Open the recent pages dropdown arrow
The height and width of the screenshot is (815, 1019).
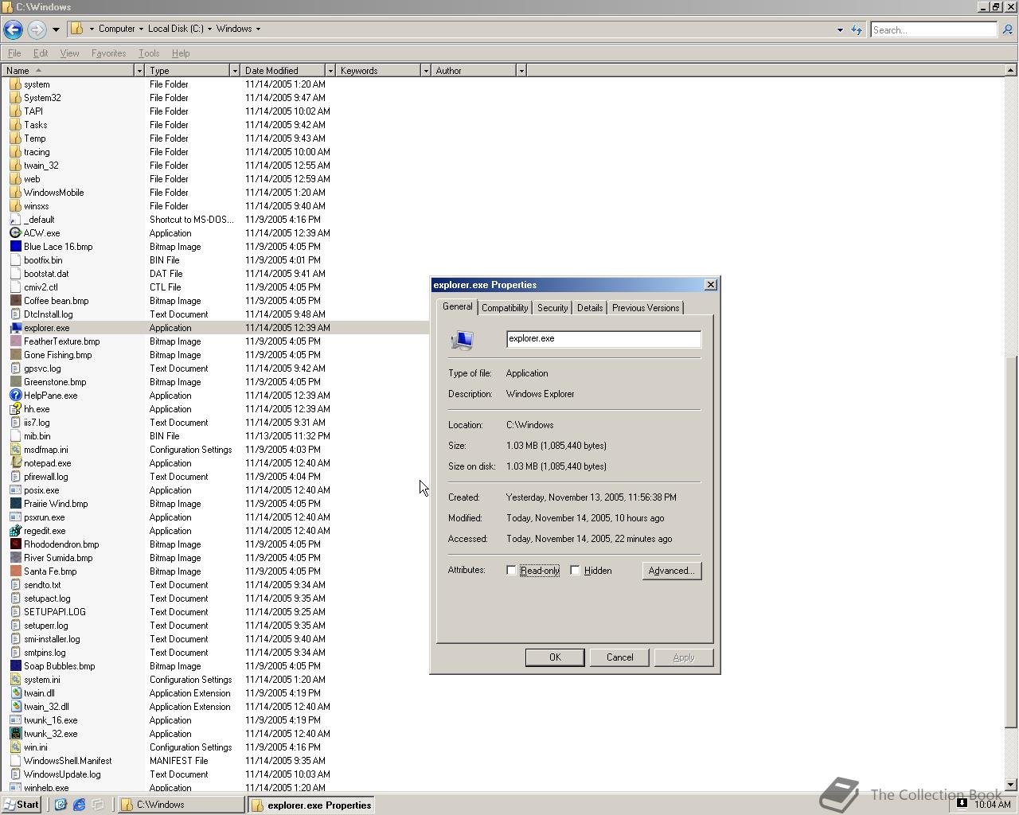[56, 29]
